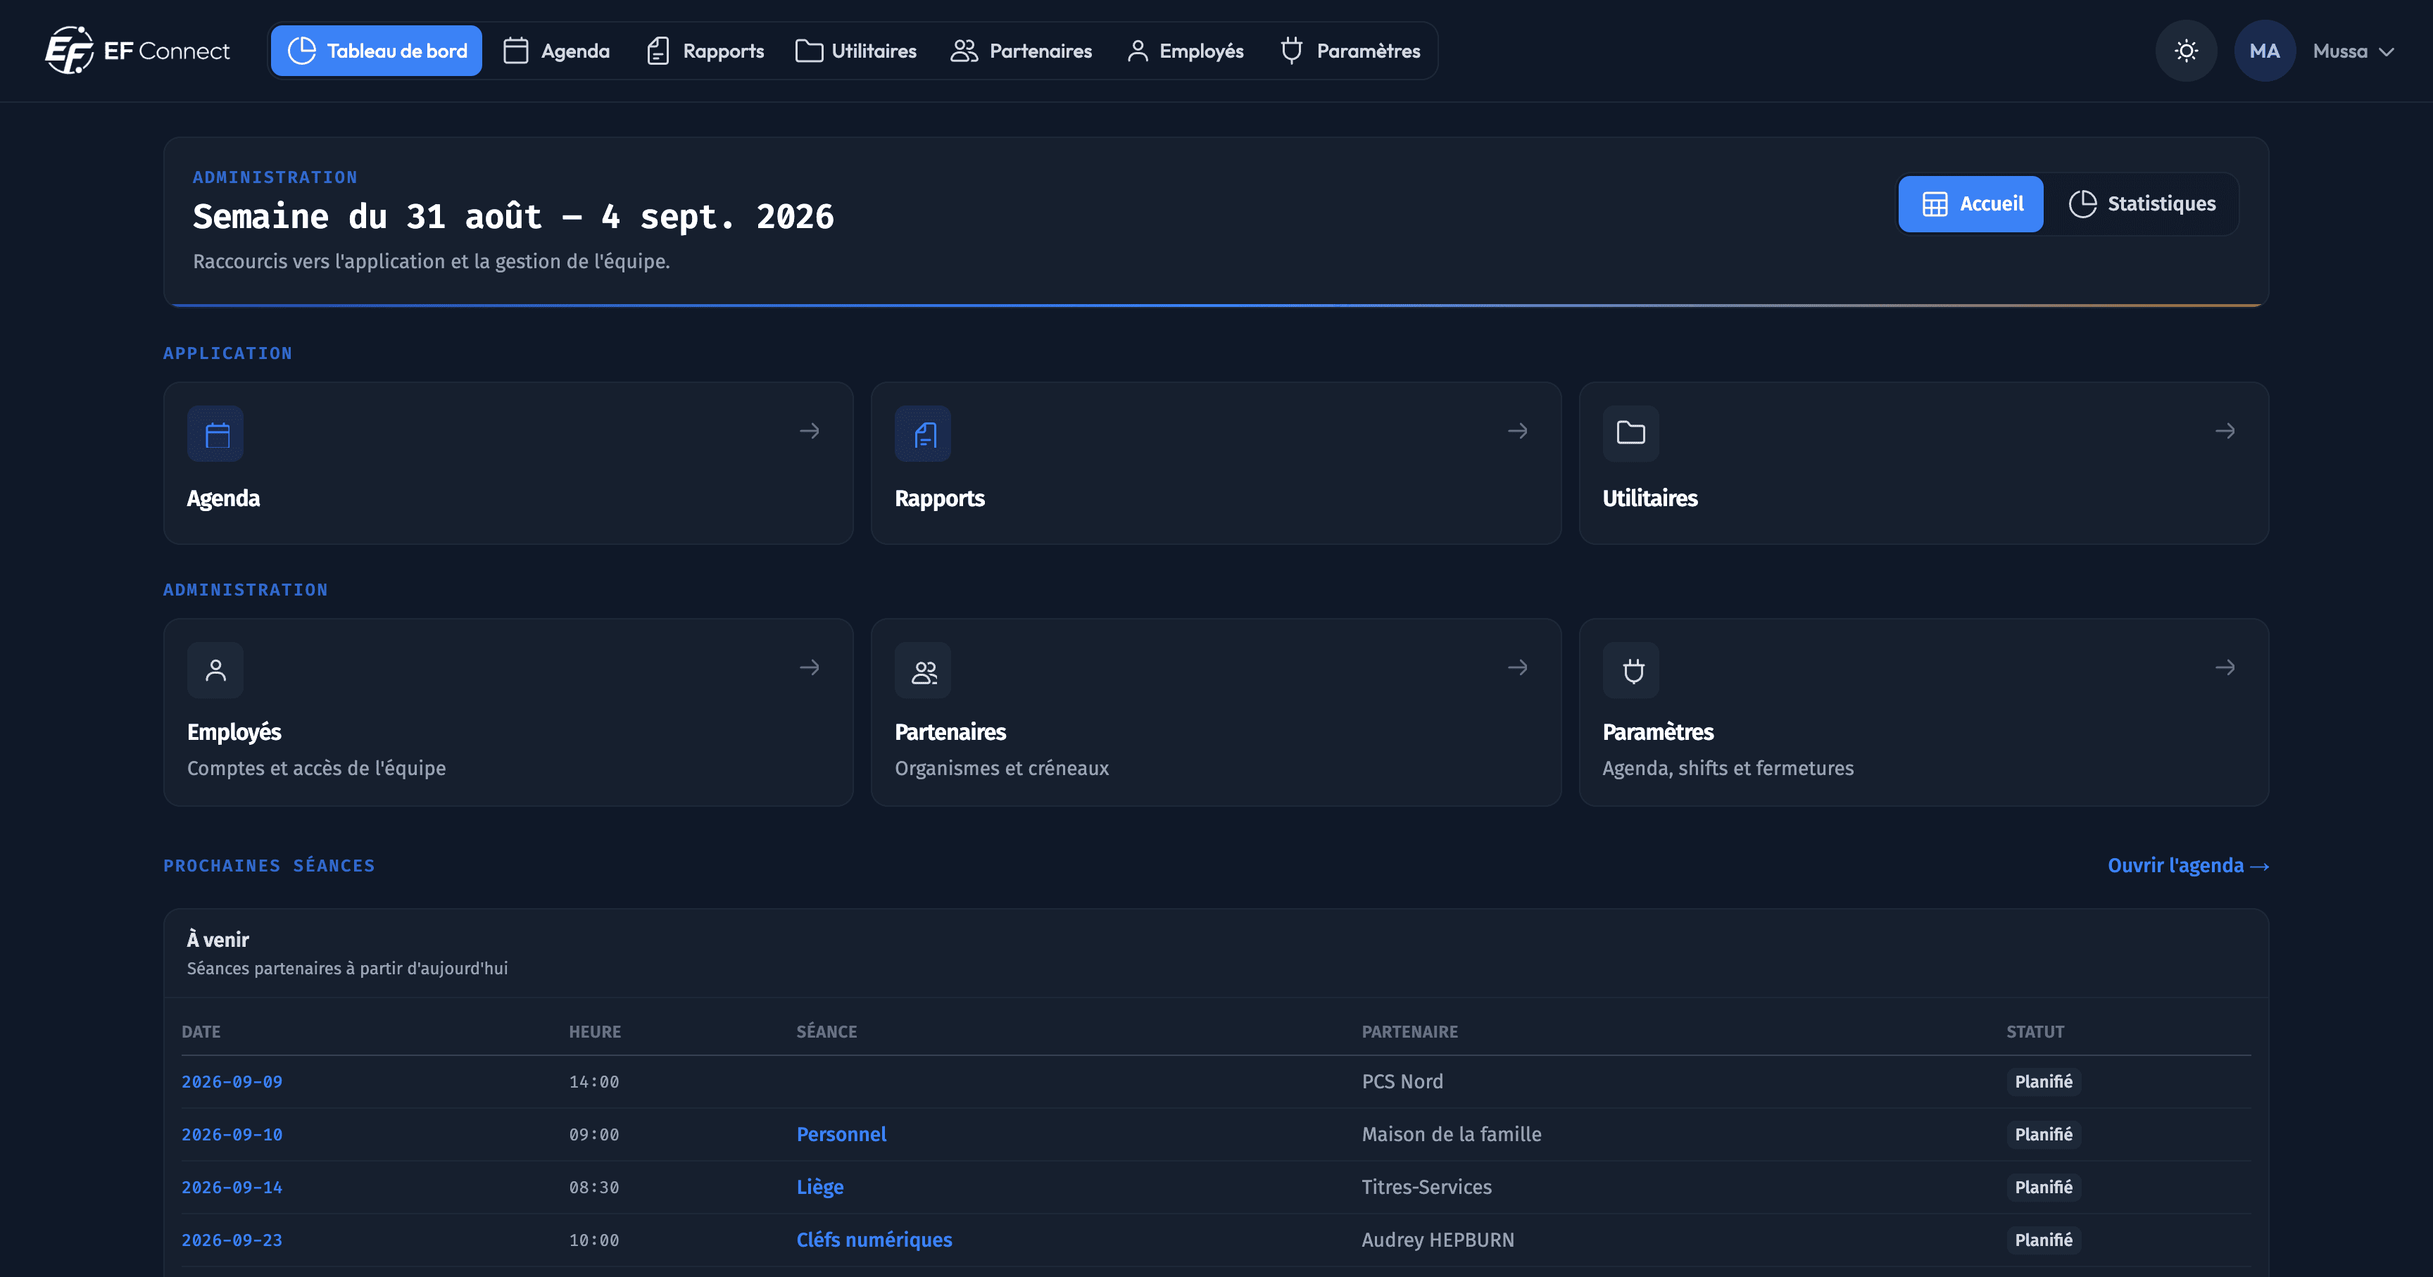Click the Planifié badge for Titres-Services
The height and width of the screenshot is (1277, 2433).
click(x=2043, y=1188)
